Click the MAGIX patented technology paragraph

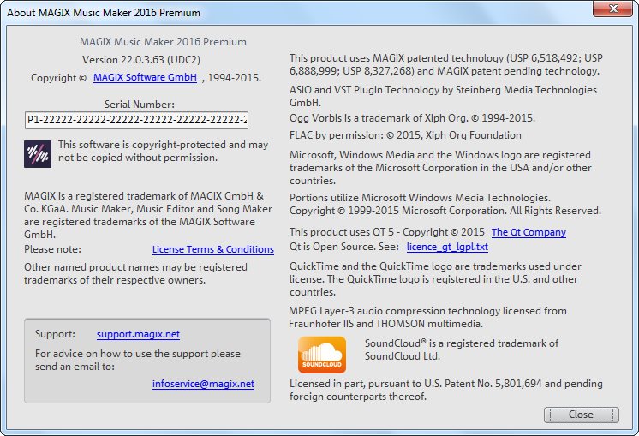(x=445, y=64)
